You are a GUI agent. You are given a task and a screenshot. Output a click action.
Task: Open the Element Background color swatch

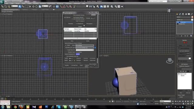[x=78, y=54]
